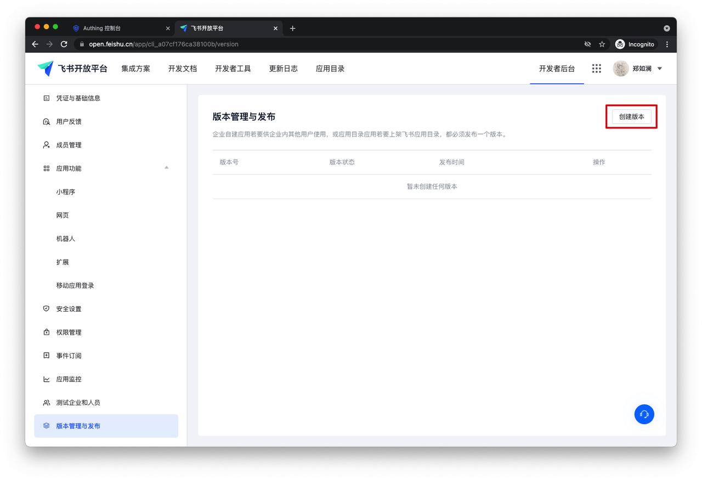702x480 pixels.
Task: Click the 事件订阅 subscription icon
Action: click(46, 355)
